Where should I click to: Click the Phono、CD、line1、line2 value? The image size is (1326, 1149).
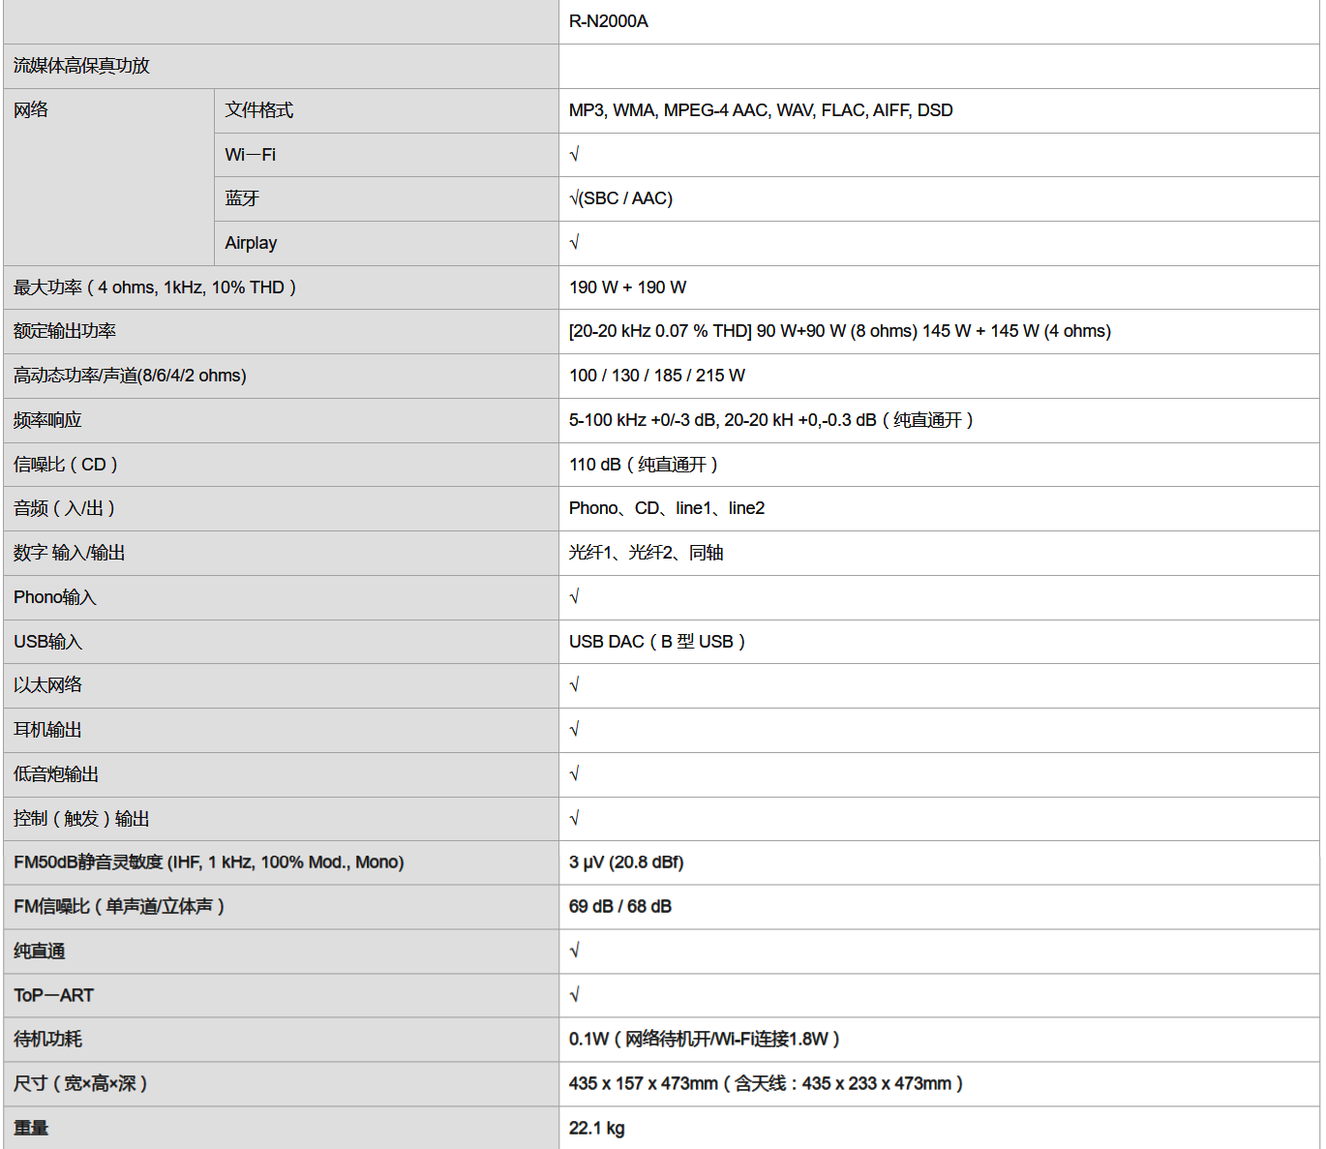click(x=667, y=508)
